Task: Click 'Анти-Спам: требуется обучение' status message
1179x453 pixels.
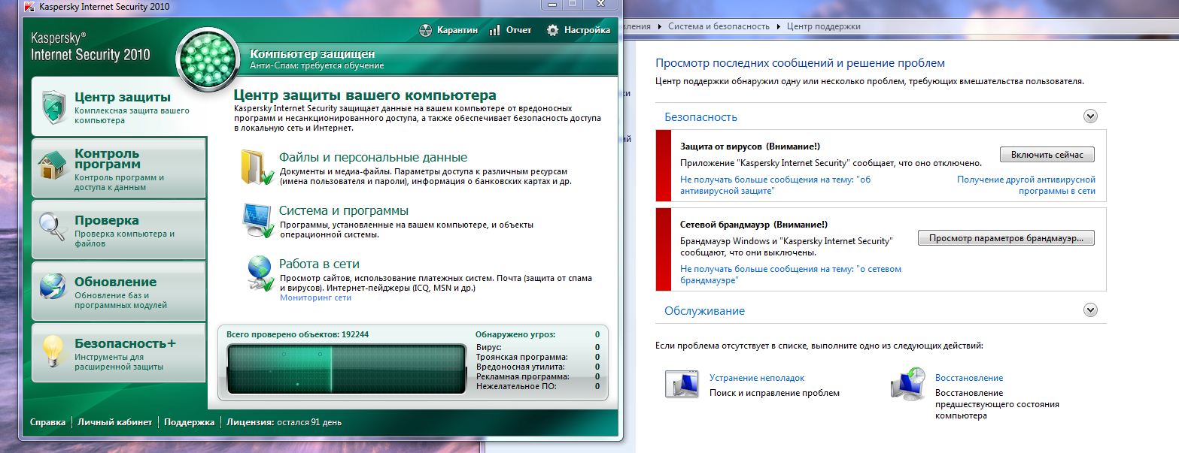Action: pyautogui.click(x=317, y=65)
